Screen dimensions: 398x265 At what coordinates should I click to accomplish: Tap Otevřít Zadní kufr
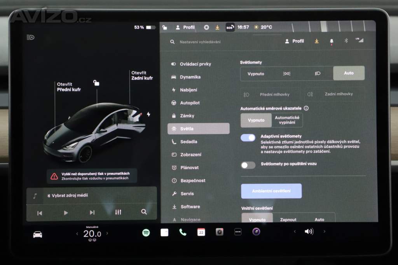[142, 75]
